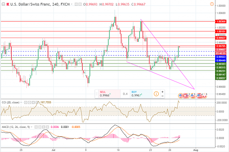
Task: Select the blue 0.99553 price level label
Action: (x=221, y=57)
